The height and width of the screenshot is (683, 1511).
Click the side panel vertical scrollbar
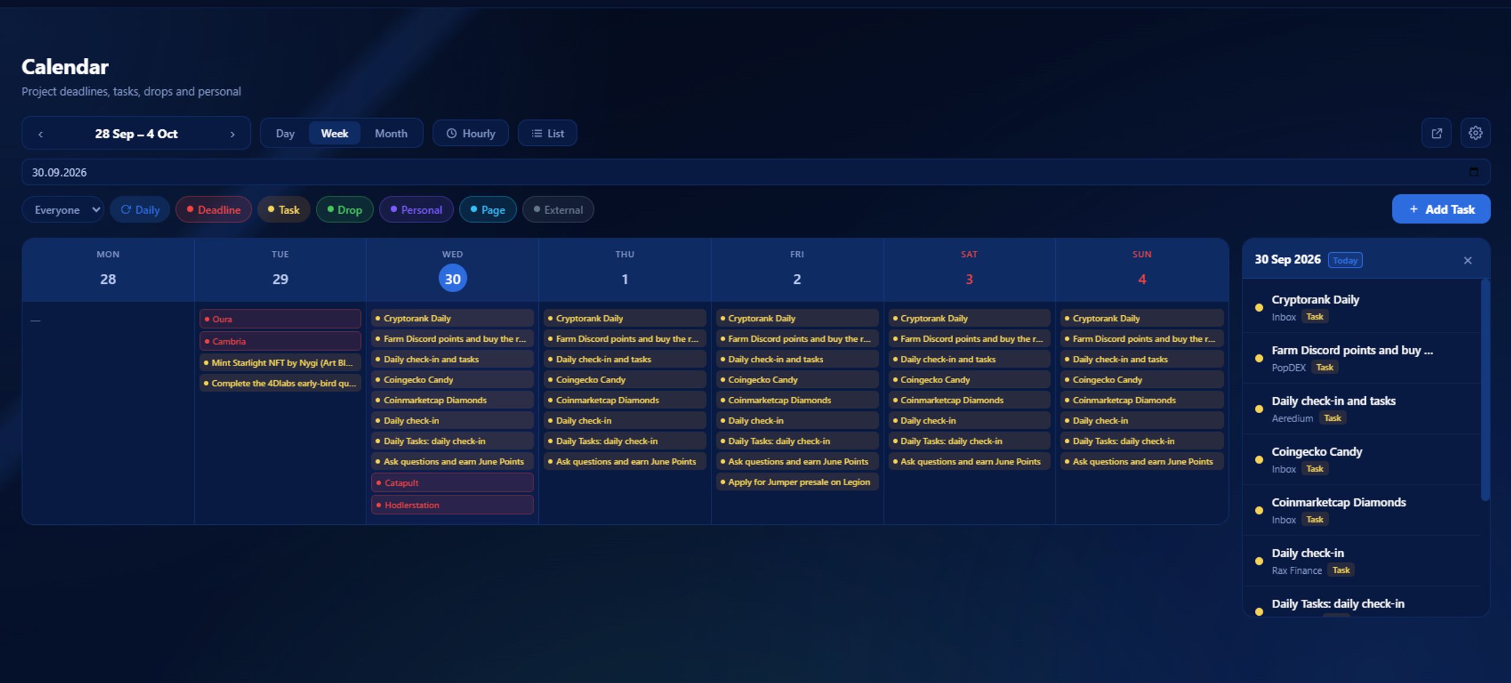1485,390
